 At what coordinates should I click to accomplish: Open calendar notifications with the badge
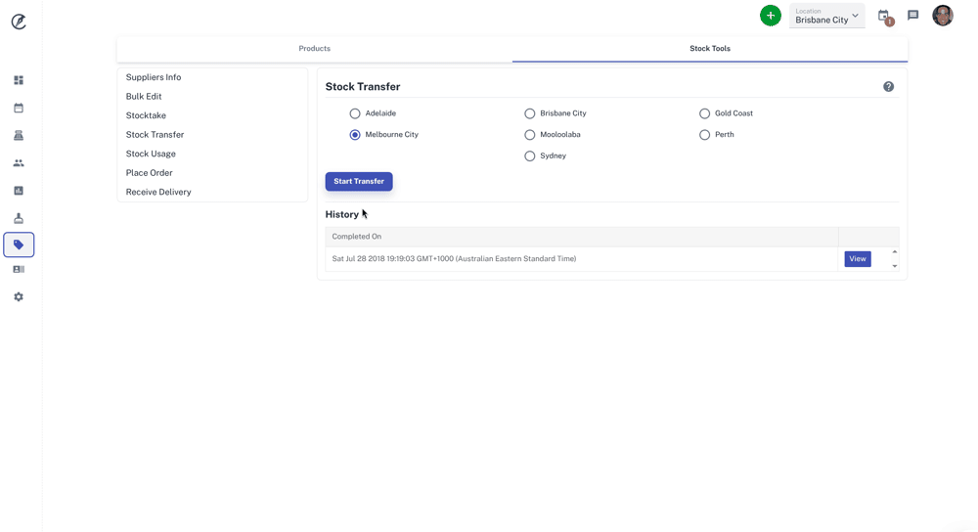tap(884, 17)
